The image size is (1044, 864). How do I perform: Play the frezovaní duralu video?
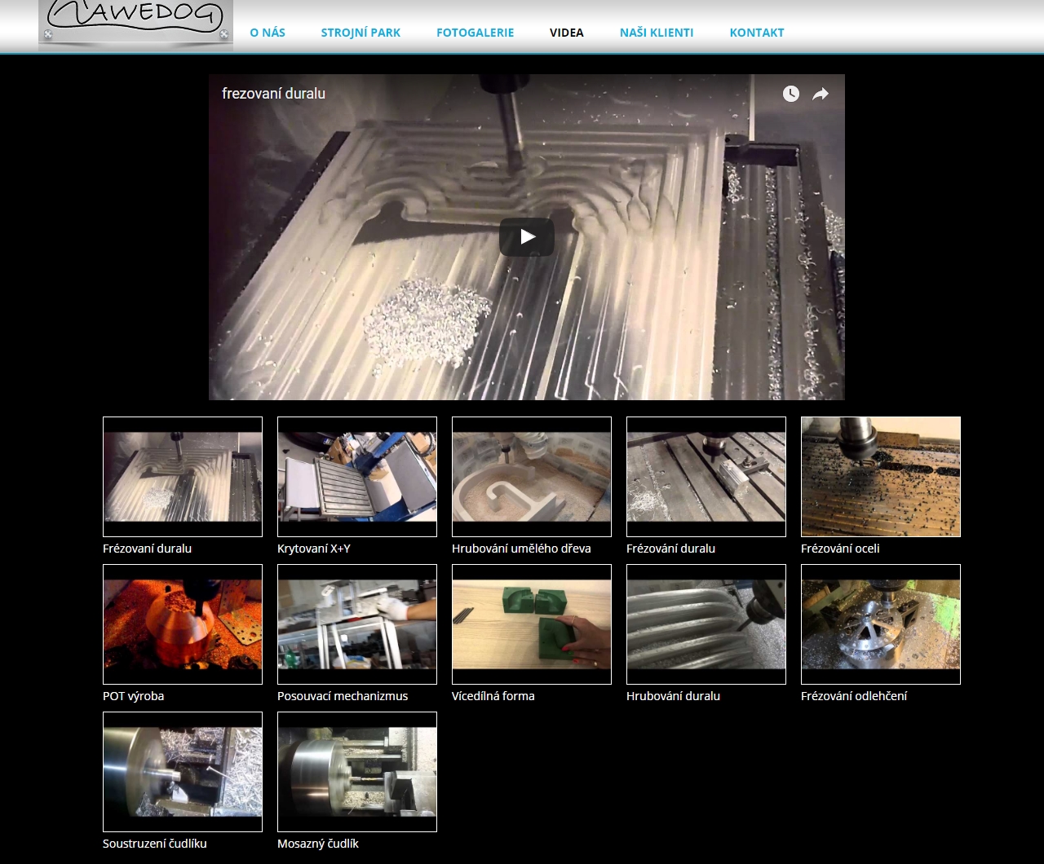(x=527, y=237)
